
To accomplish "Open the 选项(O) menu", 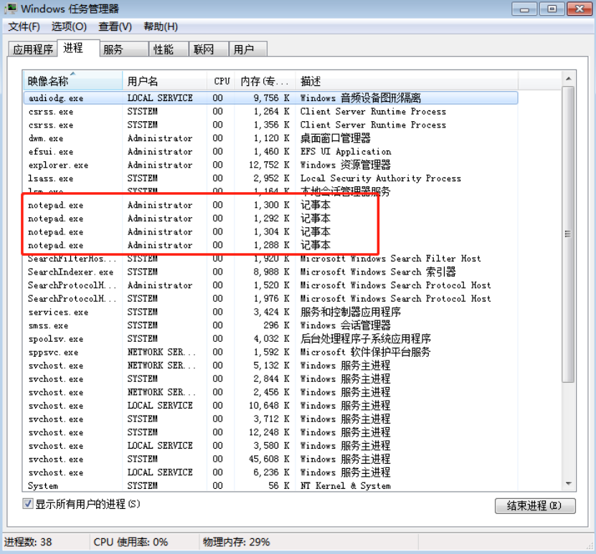I will click(x=69, y=27).
